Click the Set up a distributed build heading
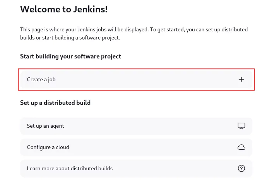The height and width of the screenshot is (185, 267). click(x=55, y=103)
